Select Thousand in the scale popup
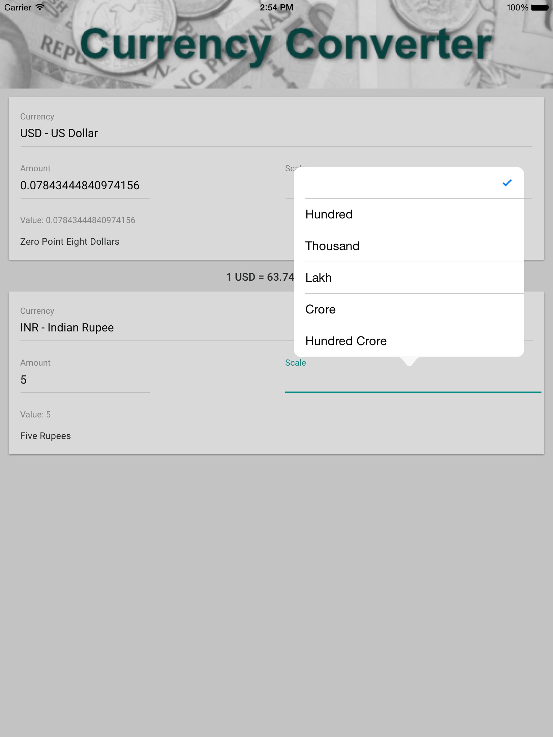This screenshot has width=553, height=737. tap(409, 246)
